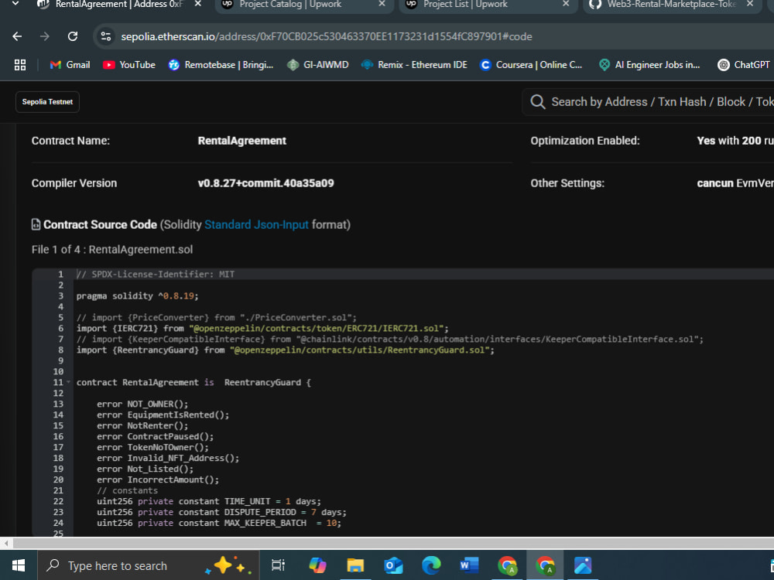Image resolution: width=774 pixels, height=580 pixels.
Task: Click the SPDX-License-Identifier comment line
Action: pyautogui.click(x=156, y=275)
